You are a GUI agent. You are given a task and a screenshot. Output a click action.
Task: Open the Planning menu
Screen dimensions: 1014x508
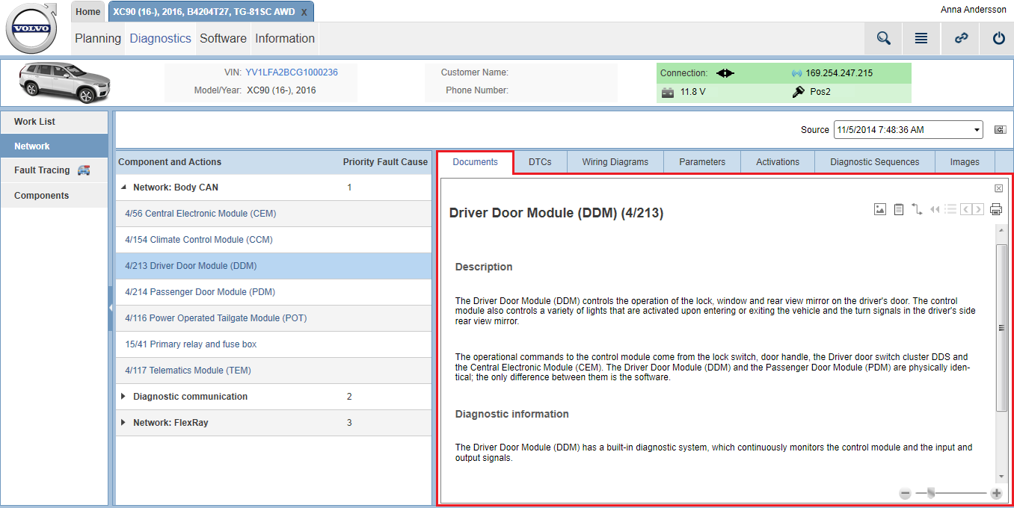(98, 39)
